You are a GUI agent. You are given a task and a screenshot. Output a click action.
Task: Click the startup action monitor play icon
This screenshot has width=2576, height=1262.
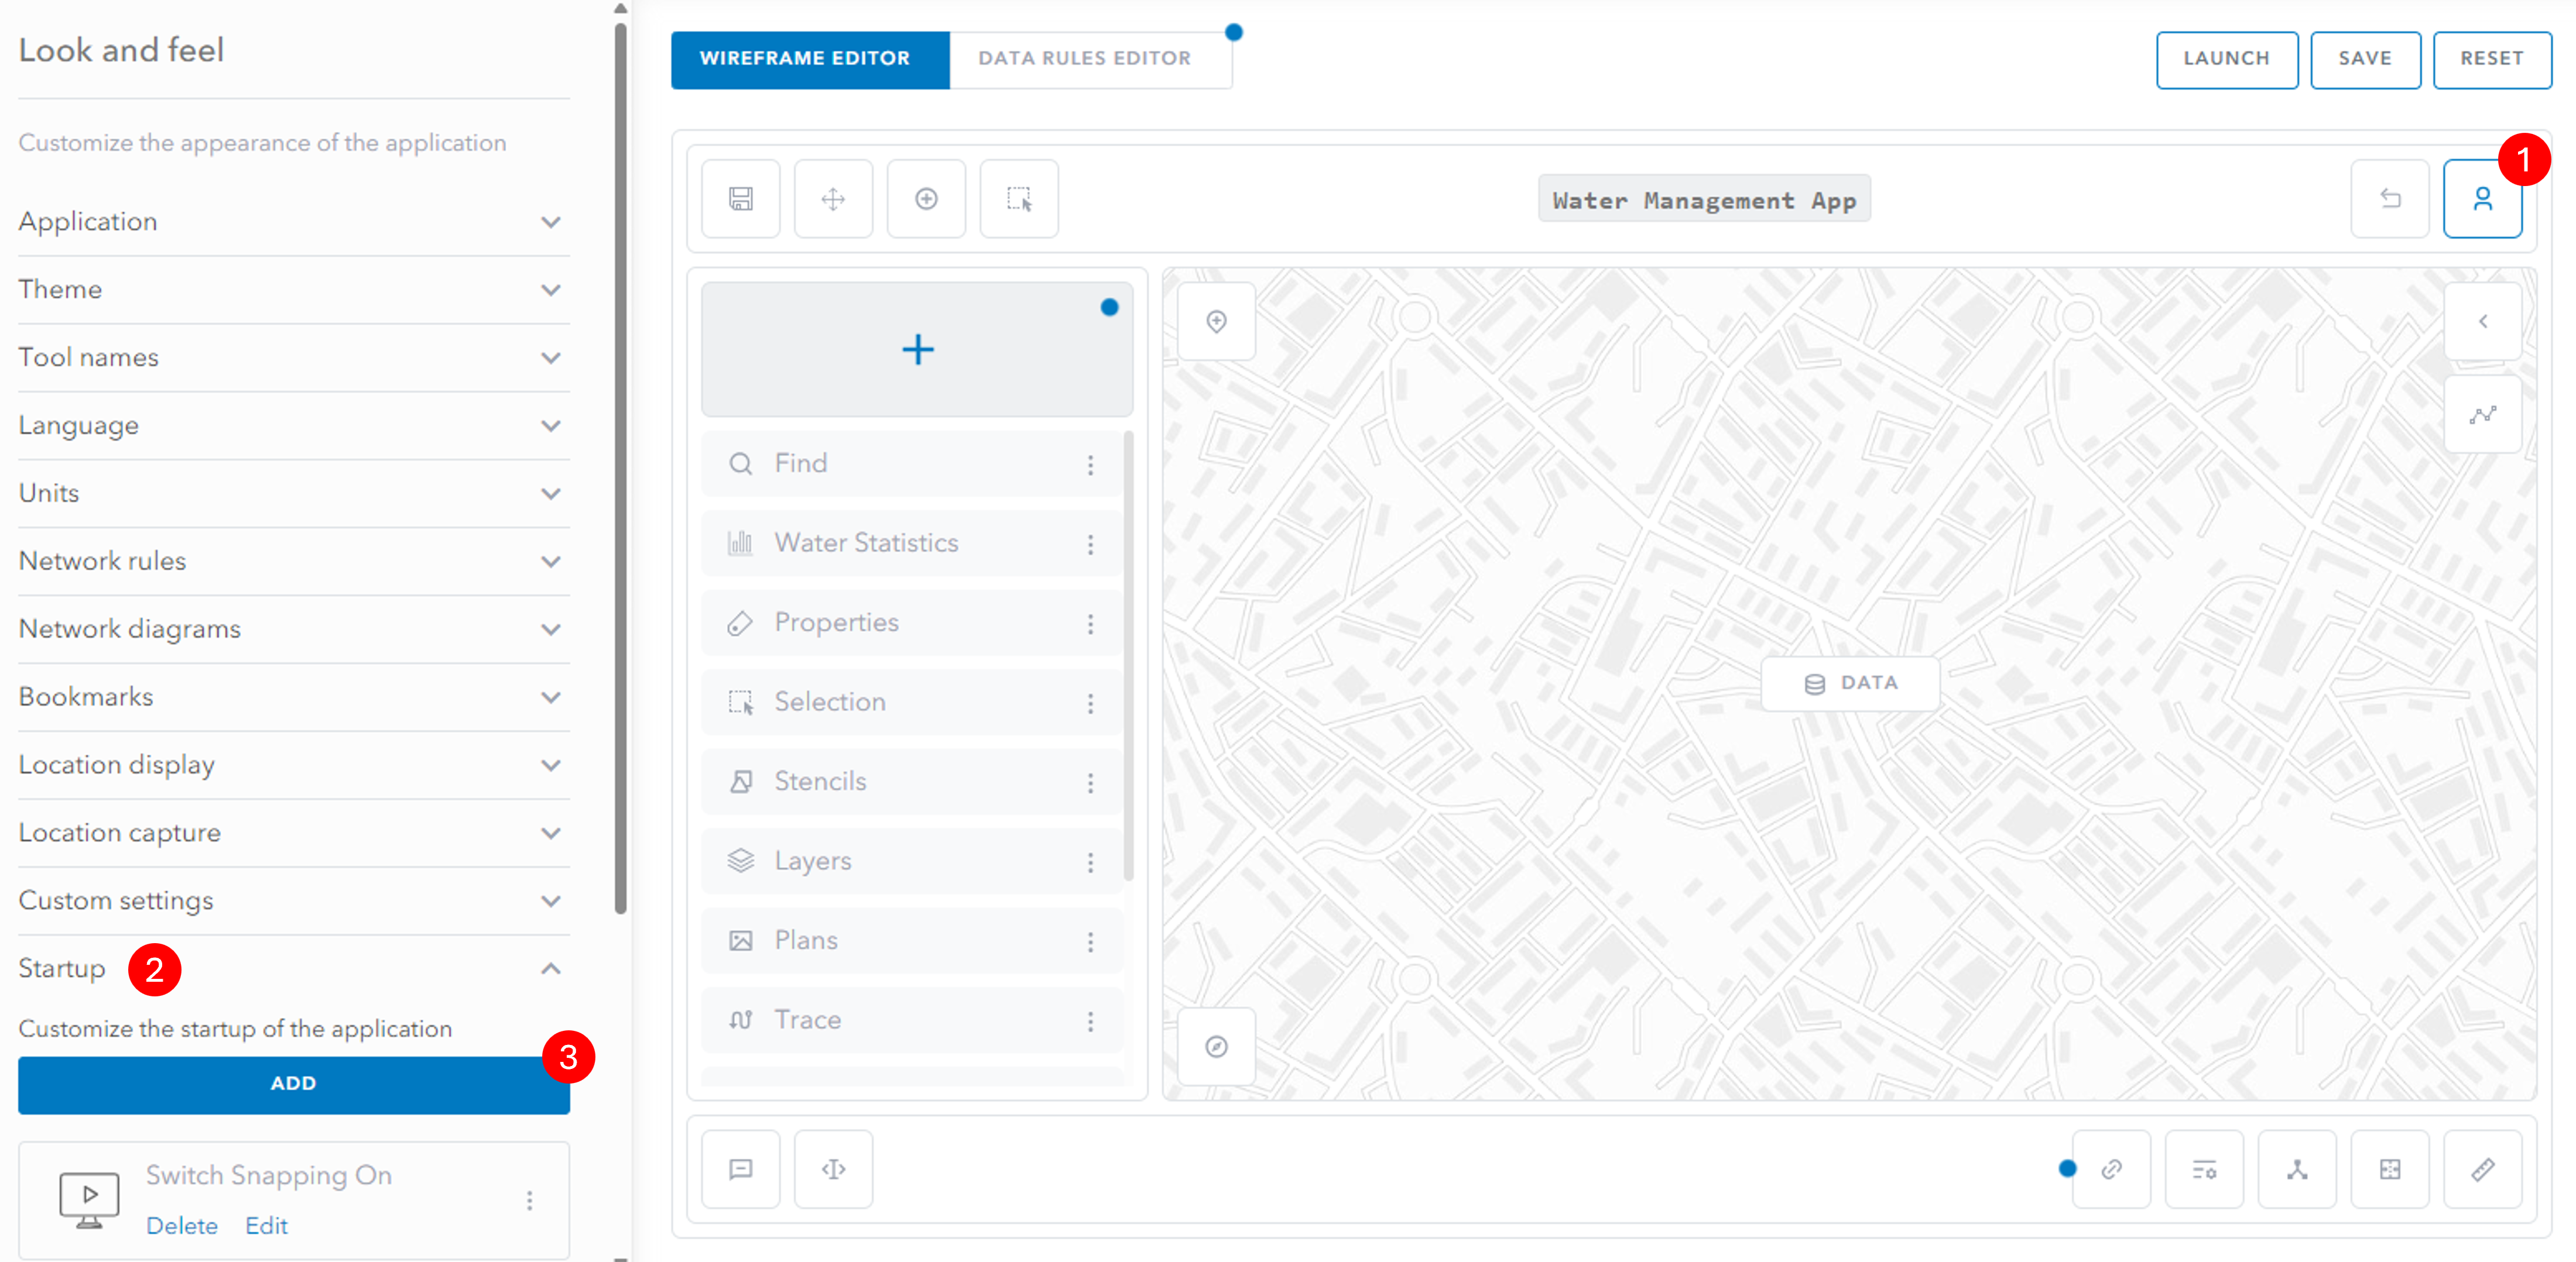[x=89, y=1200]
